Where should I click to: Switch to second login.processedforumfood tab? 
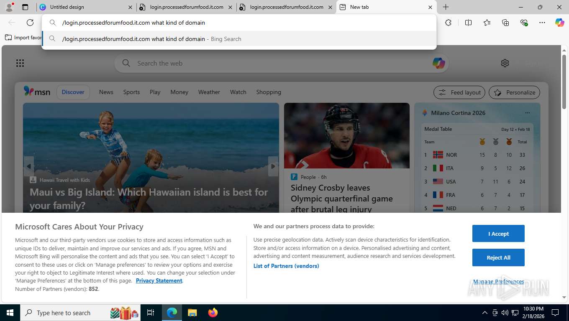286,7
